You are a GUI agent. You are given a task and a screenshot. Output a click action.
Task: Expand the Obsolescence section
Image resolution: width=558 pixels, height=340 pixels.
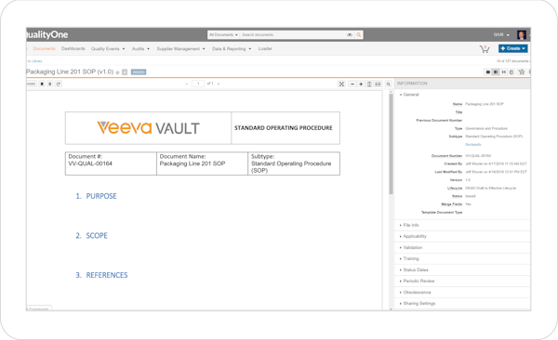click(415, 293)
